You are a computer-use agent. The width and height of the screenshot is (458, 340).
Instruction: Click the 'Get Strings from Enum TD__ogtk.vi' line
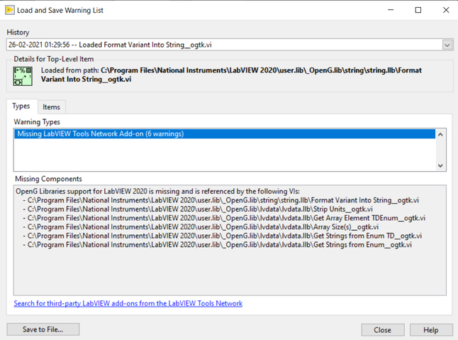pyautogui.click(x=223, y=236)
